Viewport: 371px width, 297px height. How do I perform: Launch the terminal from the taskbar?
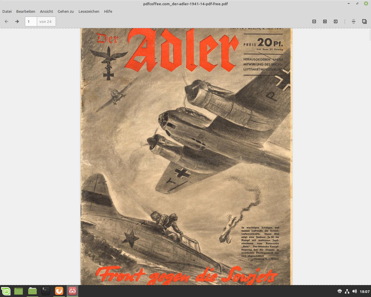[46, 291]
